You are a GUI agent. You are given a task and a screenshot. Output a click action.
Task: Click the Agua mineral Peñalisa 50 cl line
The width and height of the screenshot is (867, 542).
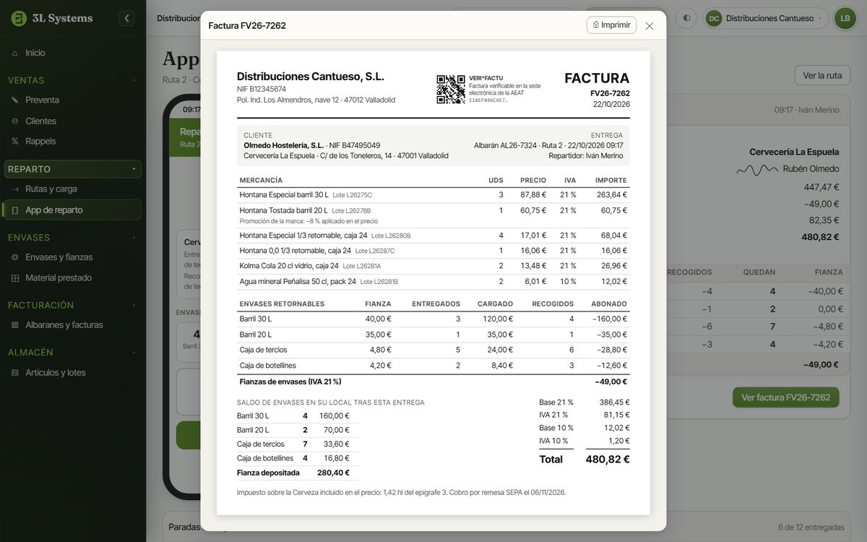point(433,281)
